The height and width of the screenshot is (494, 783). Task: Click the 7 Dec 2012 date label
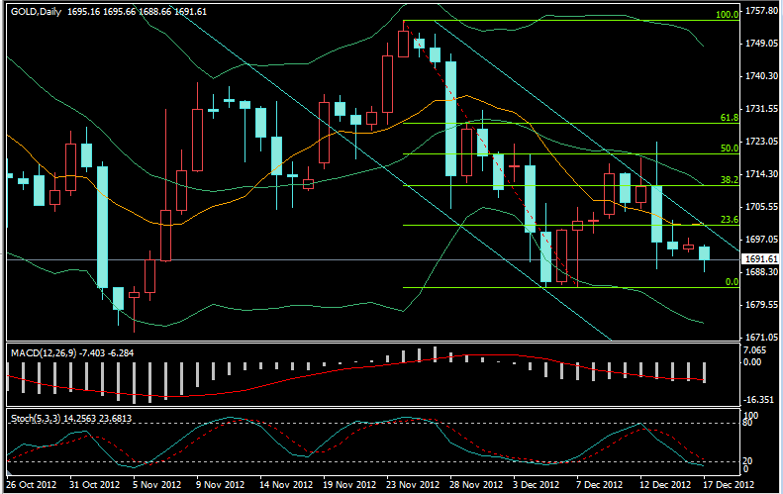click(599, 485)
